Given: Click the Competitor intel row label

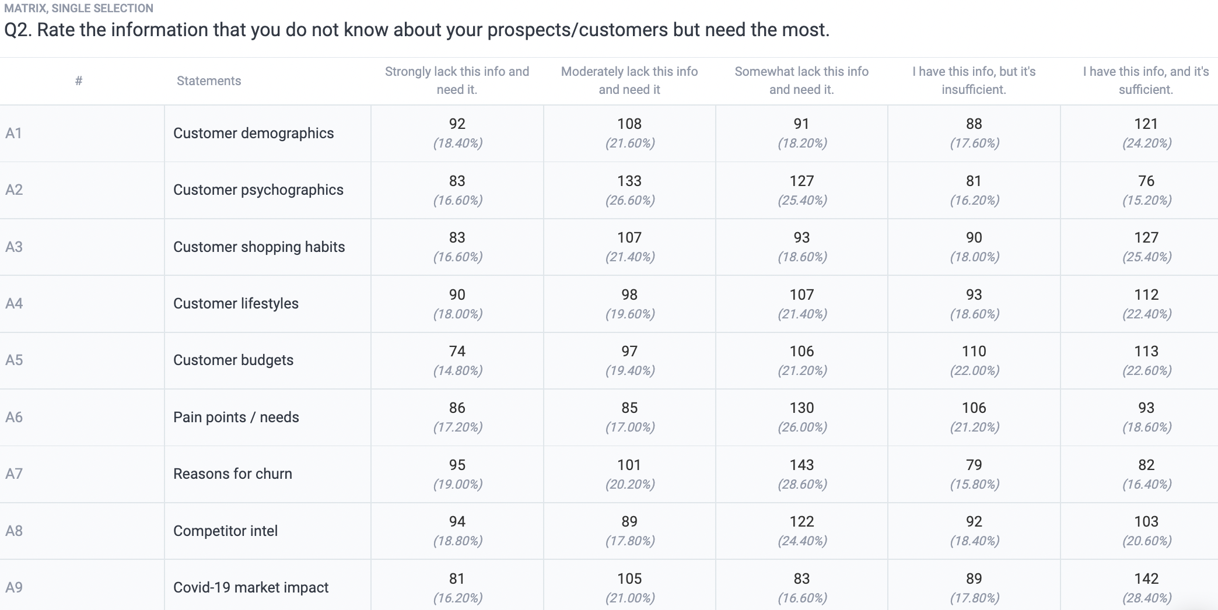Looking at the screenshot, I should pos(225,531).
